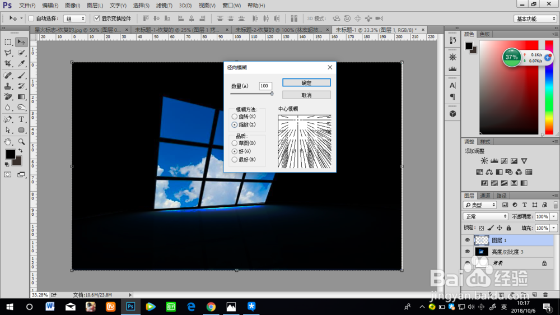Select the Rectangular Marquee tool
The height and width of the screenshot is (315, 560).
tap(7, 42)
